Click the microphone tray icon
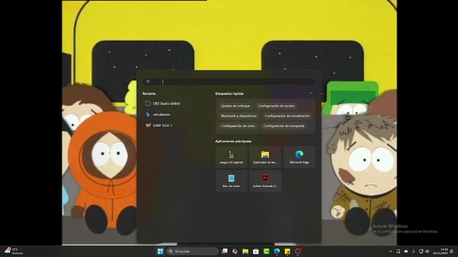Viewport: 458px width, 257px height. tap(414, 251)
